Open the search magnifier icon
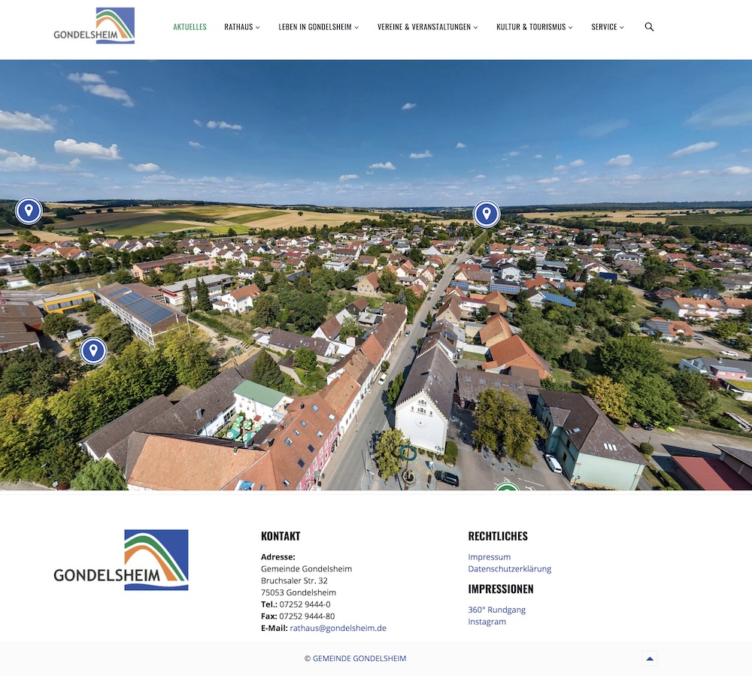Screen dimensions: 752x700 tap(649, 27)
